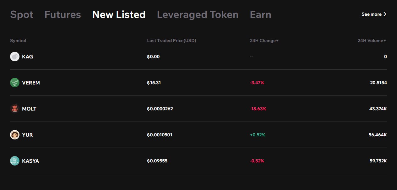Open the VEREM symbol name
This screenshot has height=190, width=397.
31,83
